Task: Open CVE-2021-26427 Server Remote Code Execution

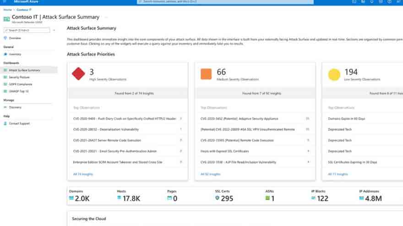Action: point(128,140)
